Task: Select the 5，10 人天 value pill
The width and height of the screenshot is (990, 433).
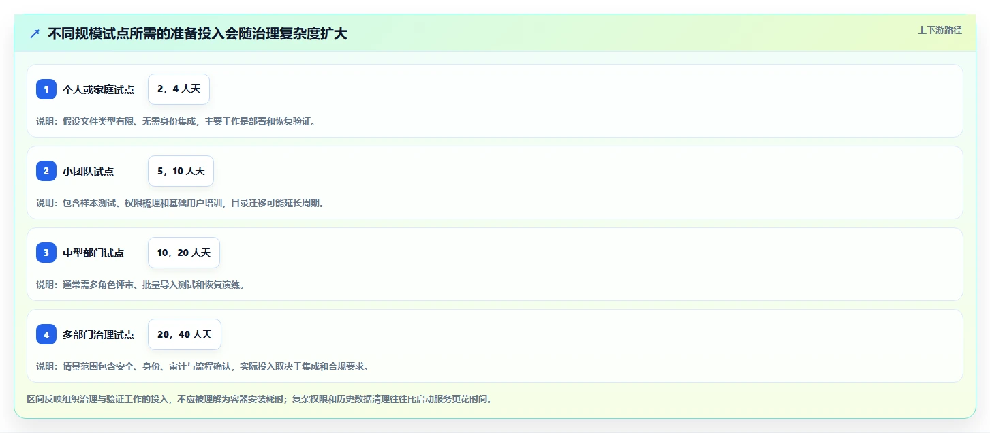Action: click(x=181, y=171)
